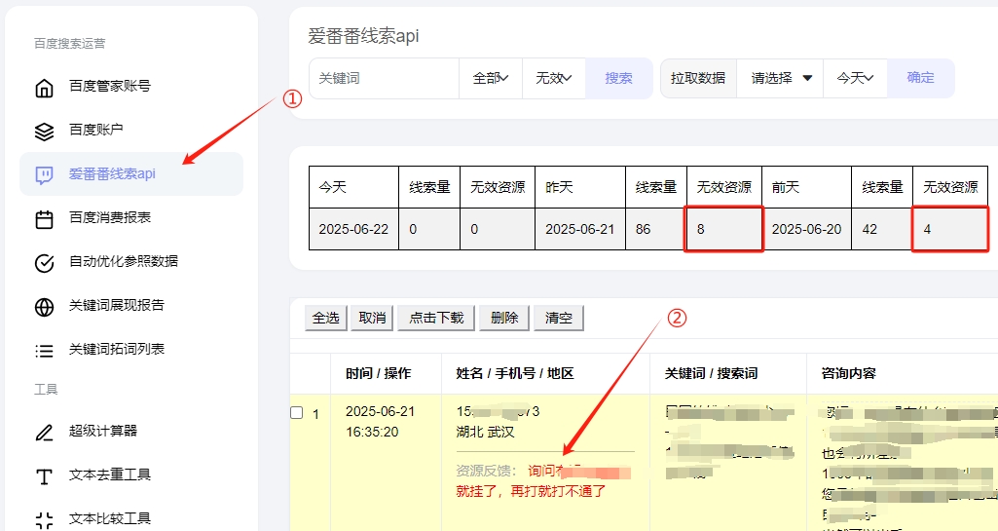Click the calendar icon beside 百度消费报表
The width and height of the screenshot is (998, 531).
coord(44,218)
